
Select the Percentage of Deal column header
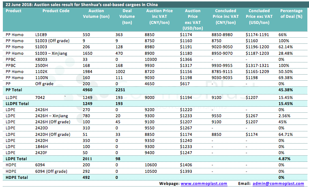[x=291, y=13]
